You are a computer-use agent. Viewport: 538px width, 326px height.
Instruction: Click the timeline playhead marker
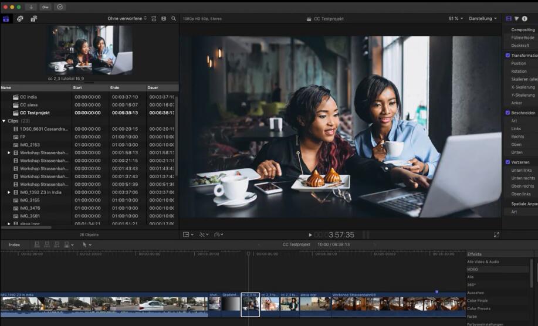pyautogui.click(x=249, y=254)
